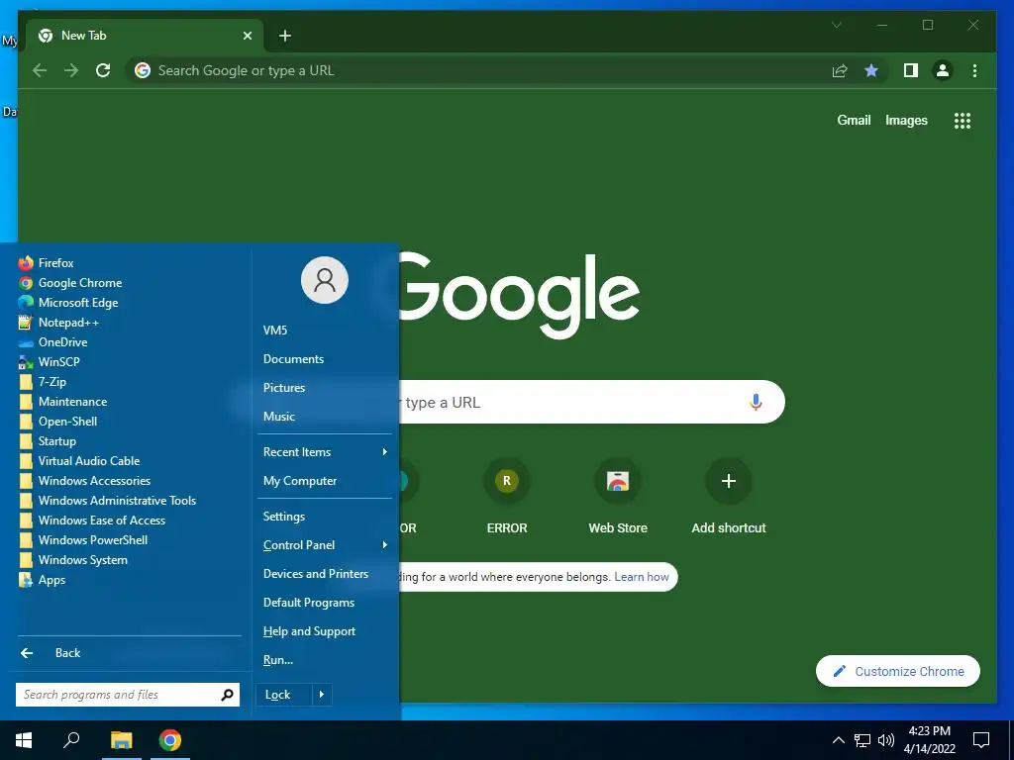
Task: Open the Apps entry in programs list
Action: click(x=42, y=580)
